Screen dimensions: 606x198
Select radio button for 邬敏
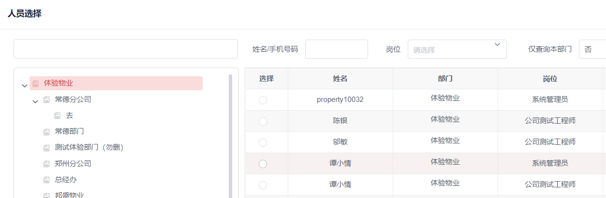coord(263,142)
